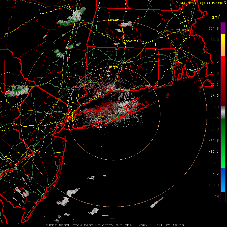Select the -32.0 legend value
This screenshot has width=227, height=227.
pos(214,129)
